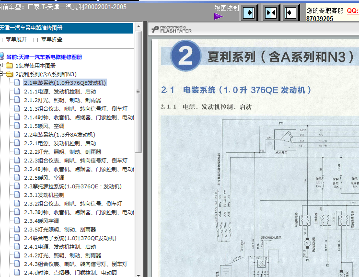Image resolution: width=359 pixels, height=277 pixels.
Task: Click the expand-right view control button
Action: [x=249, y=12]
